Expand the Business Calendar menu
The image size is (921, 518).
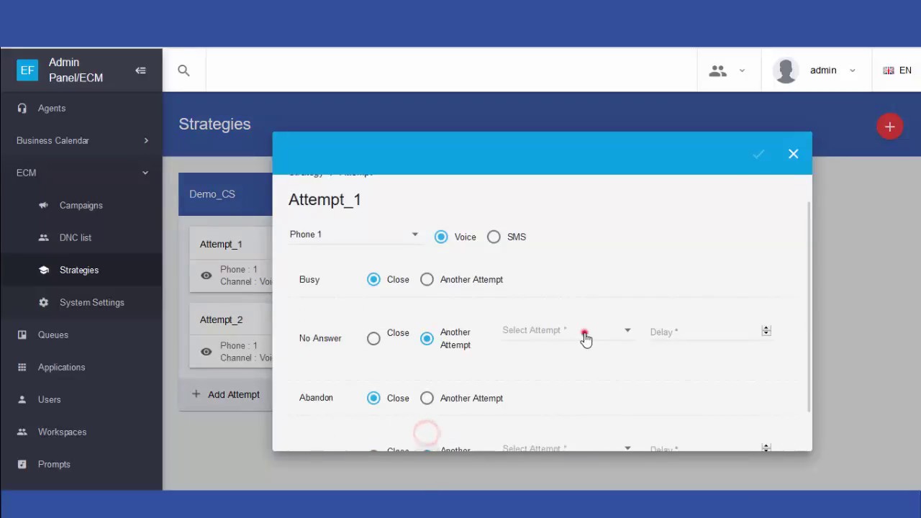(81, 140)
